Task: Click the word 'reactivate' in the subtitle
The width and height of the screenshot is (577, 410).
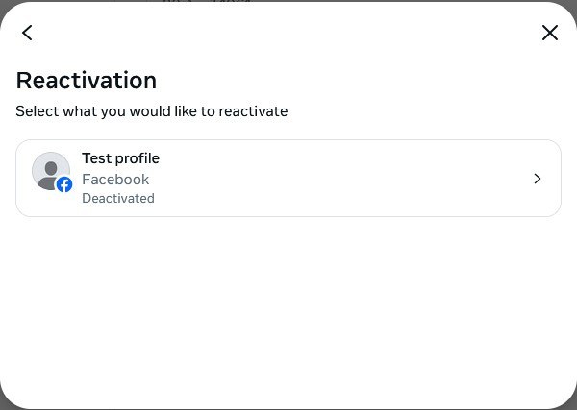Action: point(253,111)
